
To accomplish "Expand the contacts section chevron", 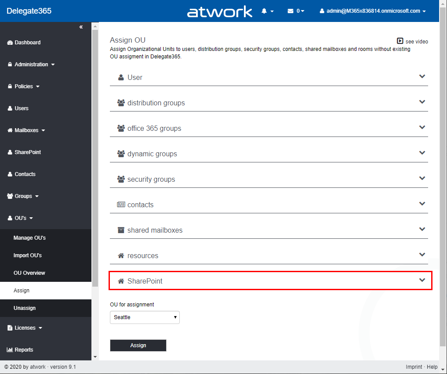I will pos(422,204).
